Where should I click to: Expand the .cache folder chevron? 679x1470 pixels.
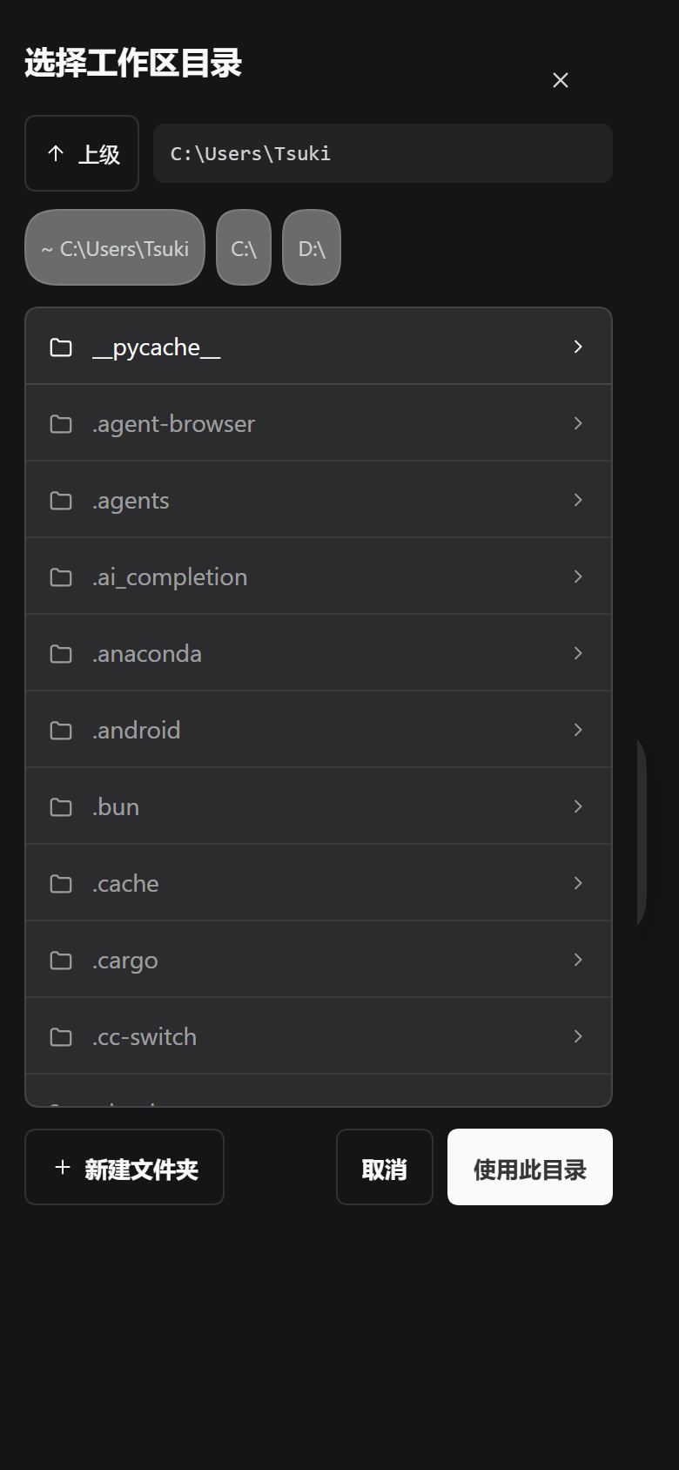[x=578, y=883]
